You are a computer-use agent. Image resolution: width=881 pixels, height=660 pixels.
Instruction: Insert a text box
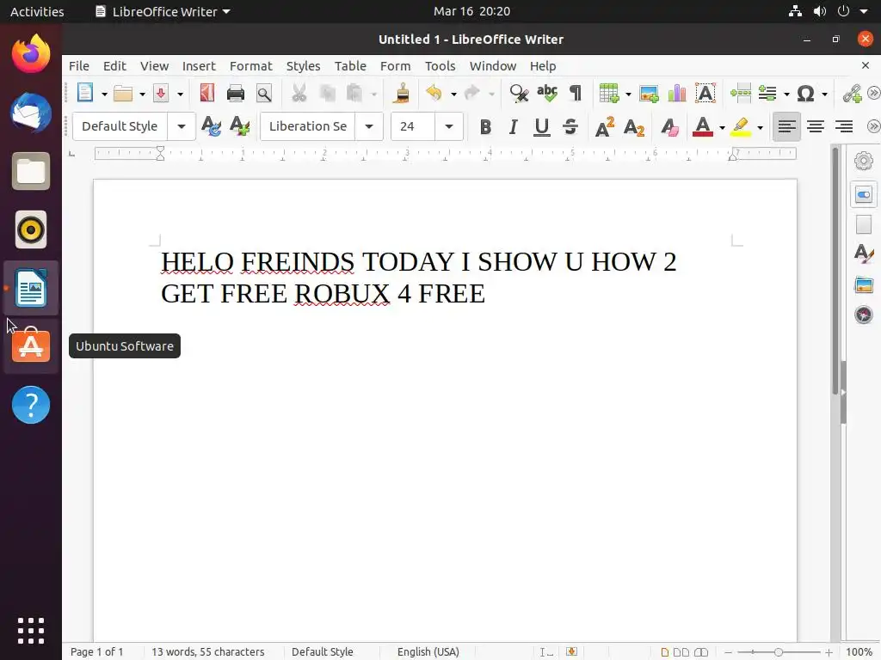[x=705, y=93]
